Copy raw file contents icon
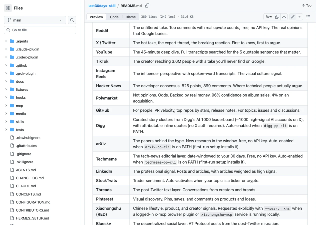 pos(277,17)
